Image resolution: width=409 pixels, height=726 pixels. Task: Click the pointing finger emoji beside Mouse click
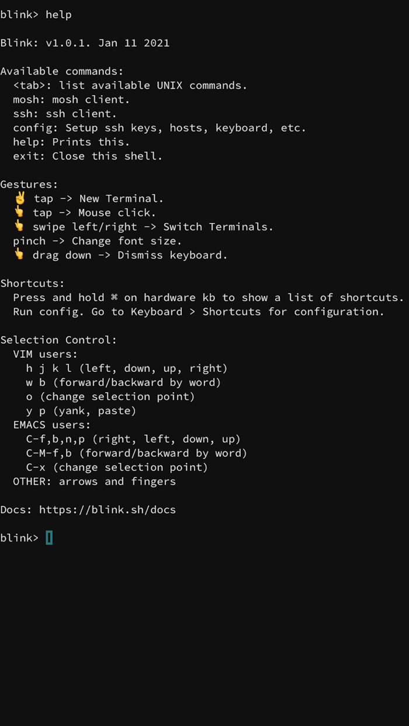pyautogui.click(x=19, y=212)
